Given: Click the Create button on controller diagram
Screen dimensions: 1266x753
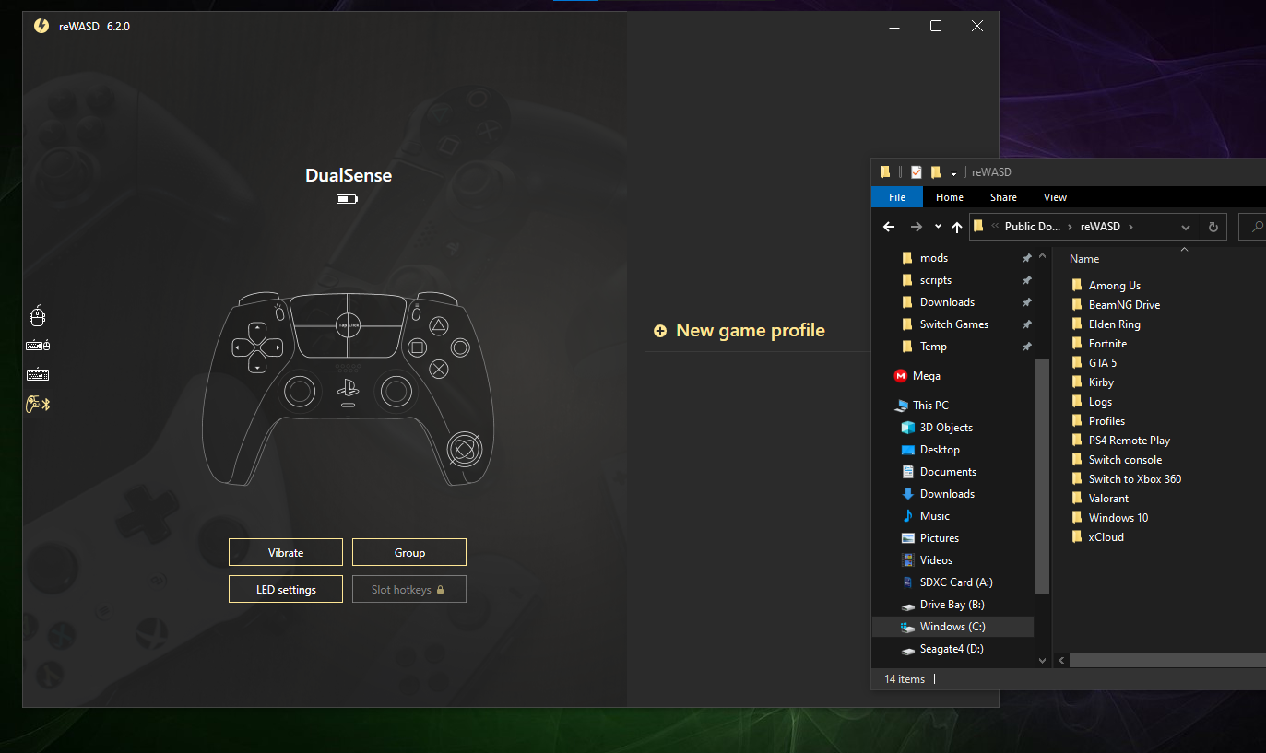Looking at the screenshot, I should coord(278,313).
